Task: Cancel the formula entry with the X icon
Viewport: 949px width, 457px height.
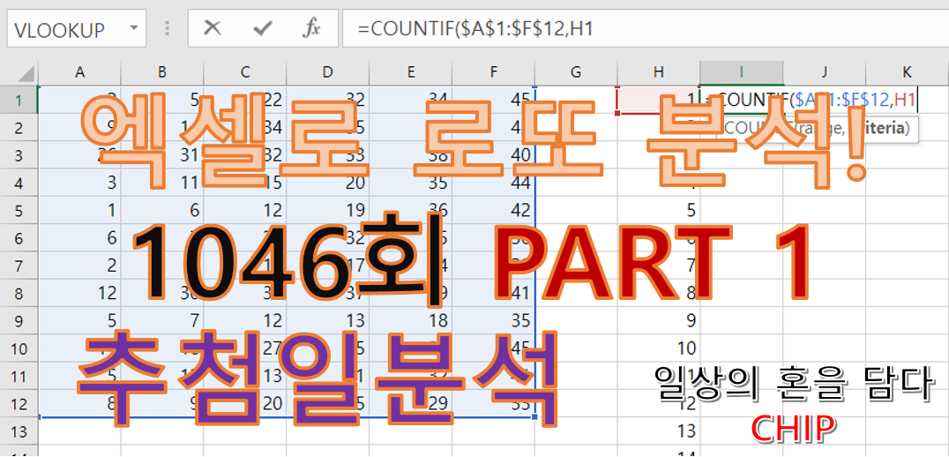Action: click(x=212, y=28)
